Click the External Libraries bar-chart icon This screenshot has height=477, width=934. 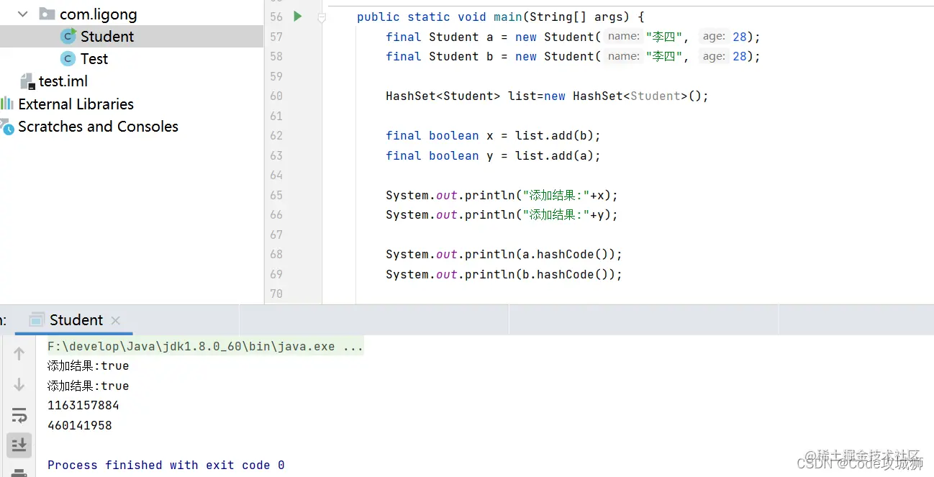tap(6, 104)
